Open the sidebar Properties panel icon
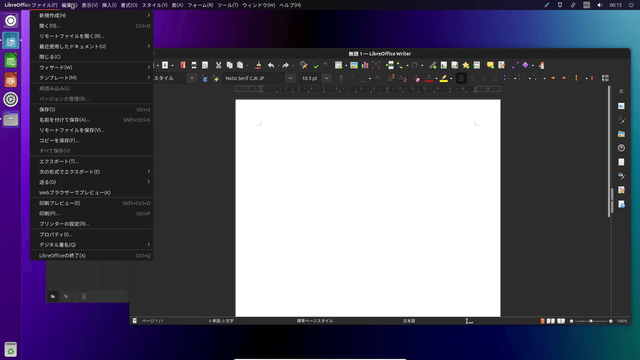640x360 pixels. [x=621, y=106]
